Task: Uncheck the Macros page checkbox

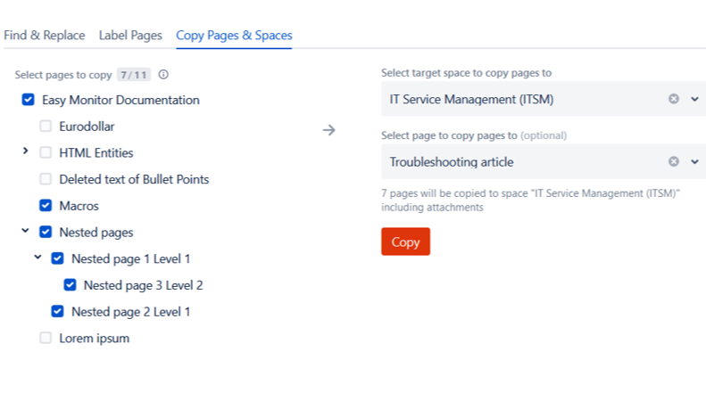Action: click(46, 206)
